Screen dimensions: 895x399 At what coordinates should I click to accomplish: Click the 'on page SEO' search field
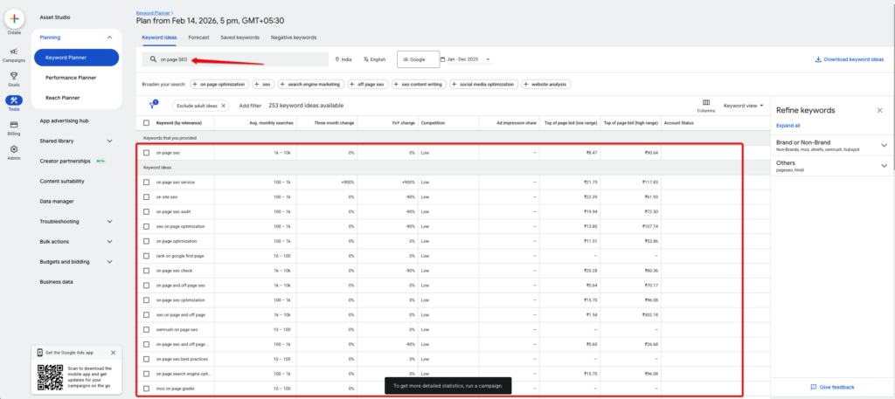click(x=235, y=59)
